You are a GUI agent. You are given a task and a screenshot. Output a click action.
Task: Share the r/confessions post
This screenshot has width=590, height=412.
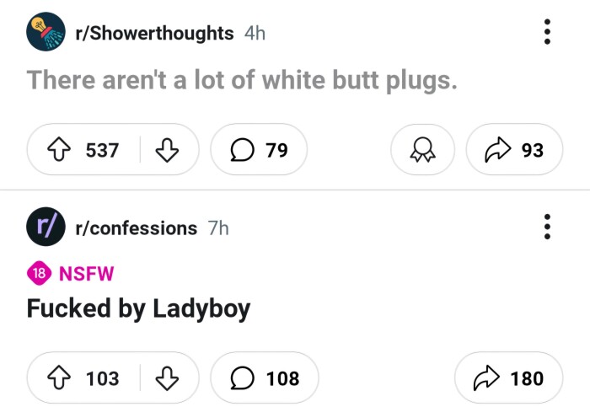click(x=509, y=377)
